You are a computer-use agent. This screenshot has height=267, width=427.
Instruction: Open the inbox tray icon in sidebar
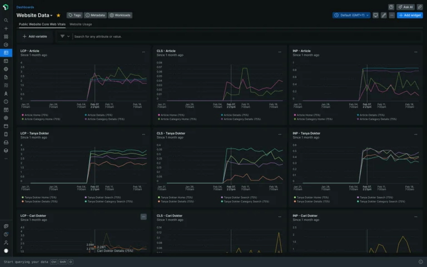6,142
